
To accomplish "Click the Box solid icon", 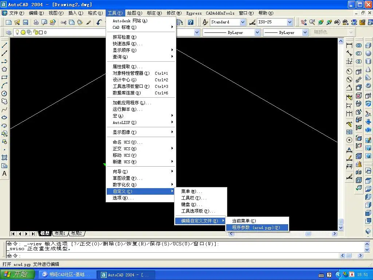I will tap(368, 45).
